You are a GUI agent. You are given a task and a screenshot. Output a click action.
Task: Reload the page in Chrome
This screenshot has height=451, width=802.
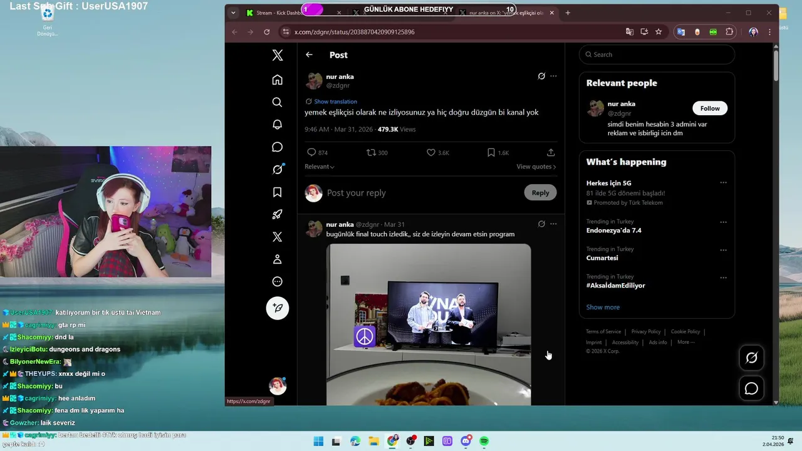[x=267, y=31]
